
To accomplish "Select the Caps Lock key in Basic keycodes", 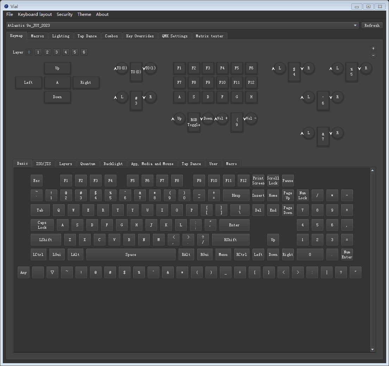I will pyautogui.click(x=42, y=225).
